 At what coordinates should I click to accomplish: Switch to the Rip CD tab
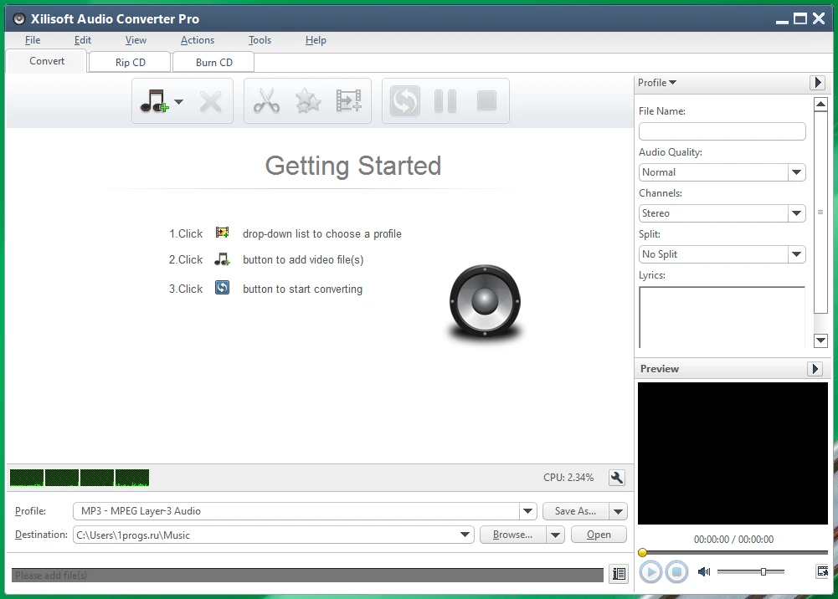[x=130, y=63]
